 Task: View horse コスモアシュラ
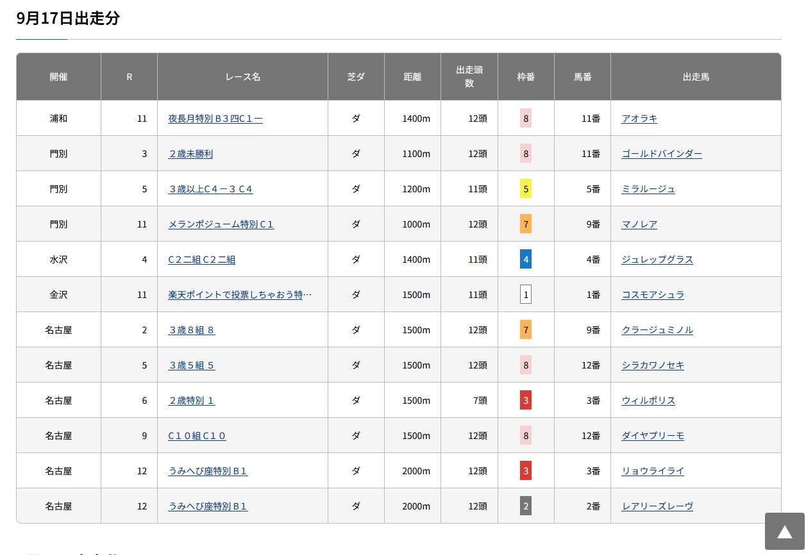(x=653, y=295)
